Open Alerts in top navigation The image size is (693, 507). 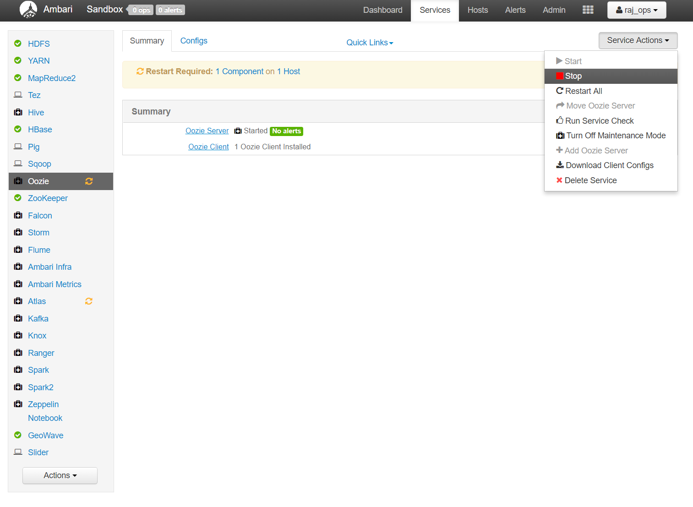click(515, 10)
